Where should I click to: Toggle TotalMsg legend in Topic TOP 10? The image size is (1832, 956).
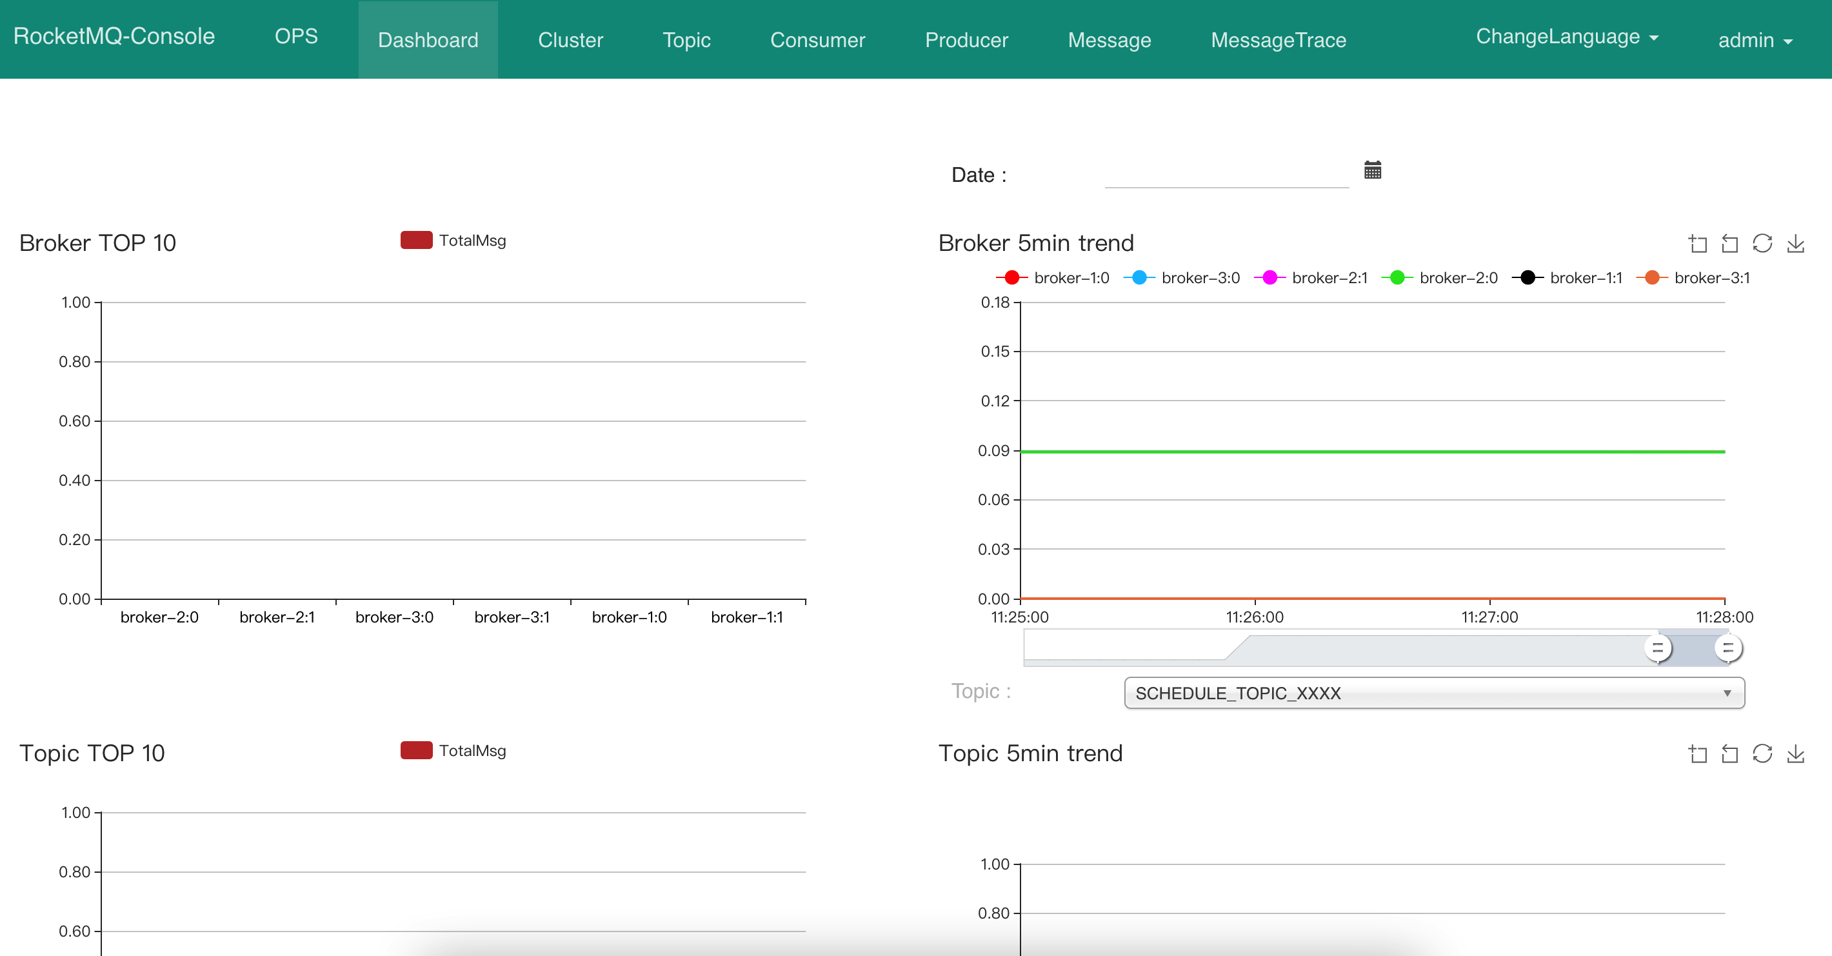pyautogui.click(x=453, y=750)
